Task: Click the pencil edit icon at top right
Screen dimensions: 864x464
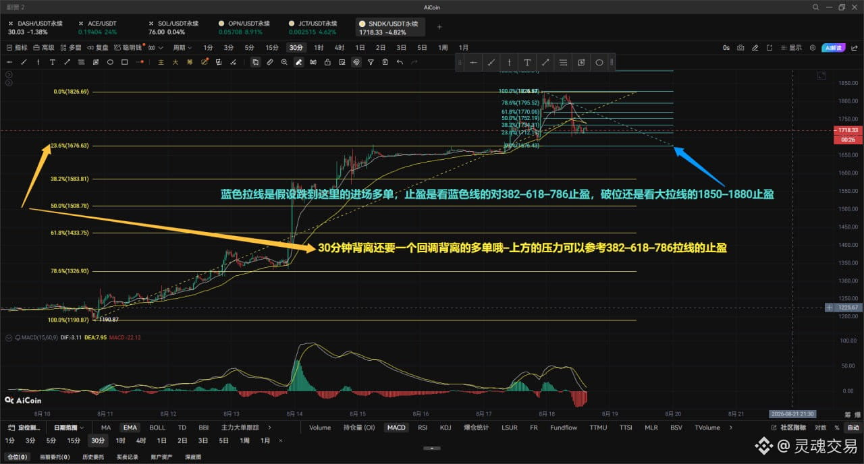Action: (755, 48)
